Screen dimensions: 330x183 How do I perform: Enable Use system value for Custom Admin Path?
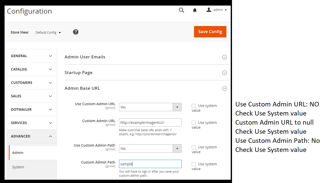click(194, 164)
